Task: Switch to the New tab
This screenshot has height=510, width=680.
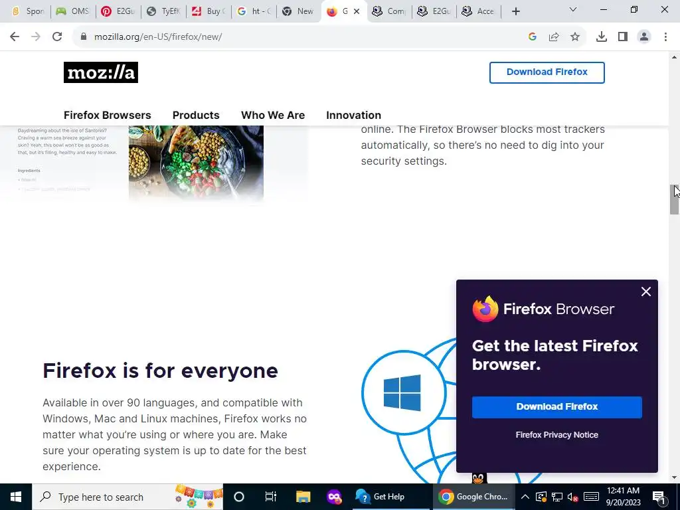Action: (x=298, y=12)
